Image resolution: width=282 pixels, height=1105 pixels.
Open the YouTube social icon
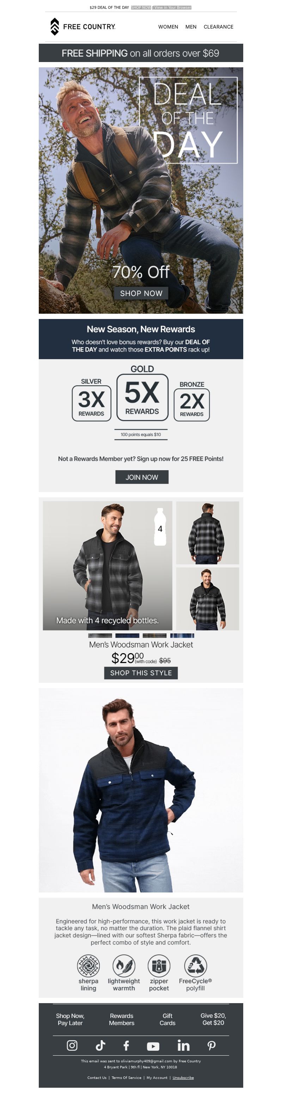(153, 1046)
